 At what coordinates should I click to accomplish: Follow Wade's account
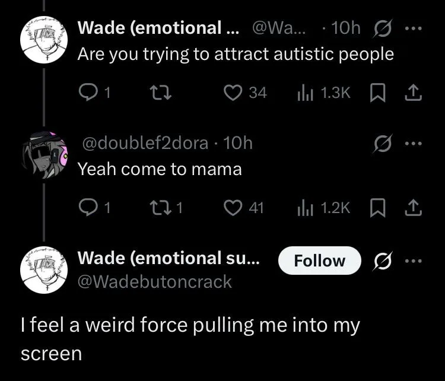click(x=320, y=261)
